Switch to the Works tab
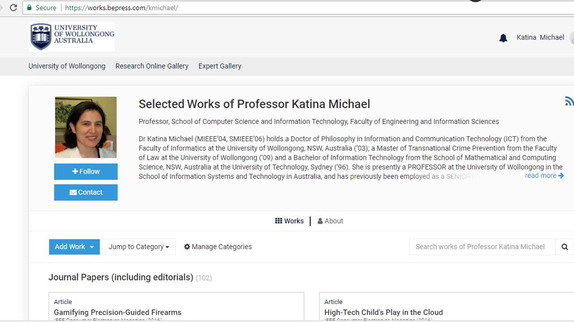This screenshot has height=322, width=574. click(289, 221)
